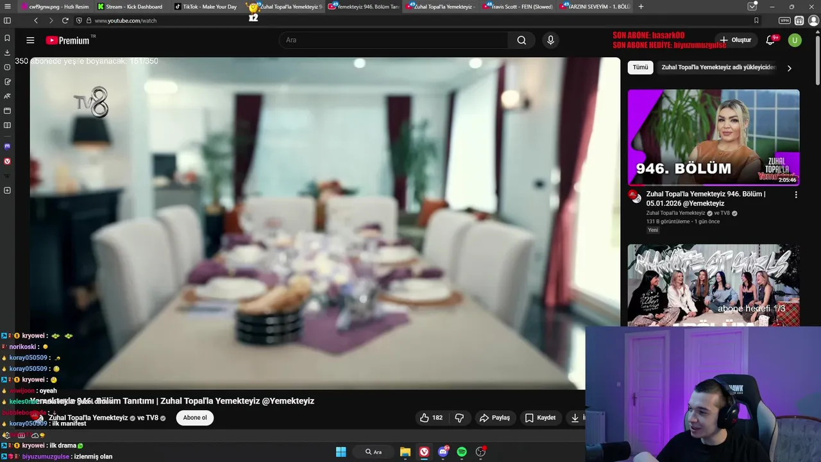The image size is (821, 462).
Task: Click the YouTube search box labeled Ara
Action: [x=393, y=40]
